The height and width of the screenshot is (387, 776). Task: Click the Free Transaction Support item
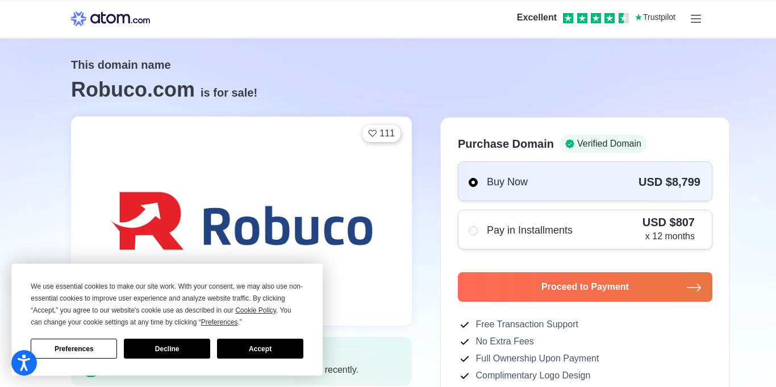pyautogui.click(x=526, y=324)
